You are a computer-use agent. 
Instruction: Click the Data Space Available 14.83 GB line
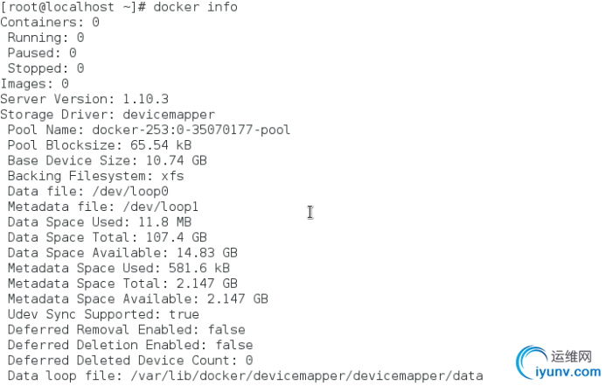[122, 253]
